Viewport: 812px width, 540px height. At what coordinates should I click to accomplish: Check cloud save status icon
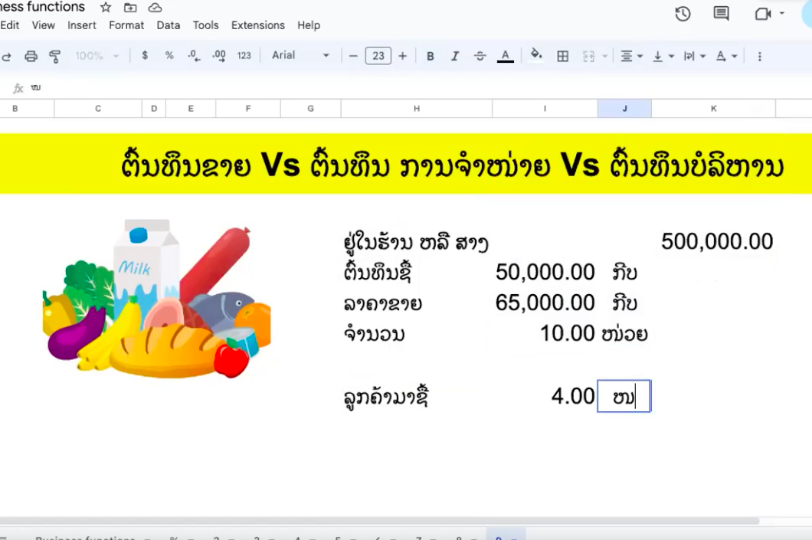[155, 7]
